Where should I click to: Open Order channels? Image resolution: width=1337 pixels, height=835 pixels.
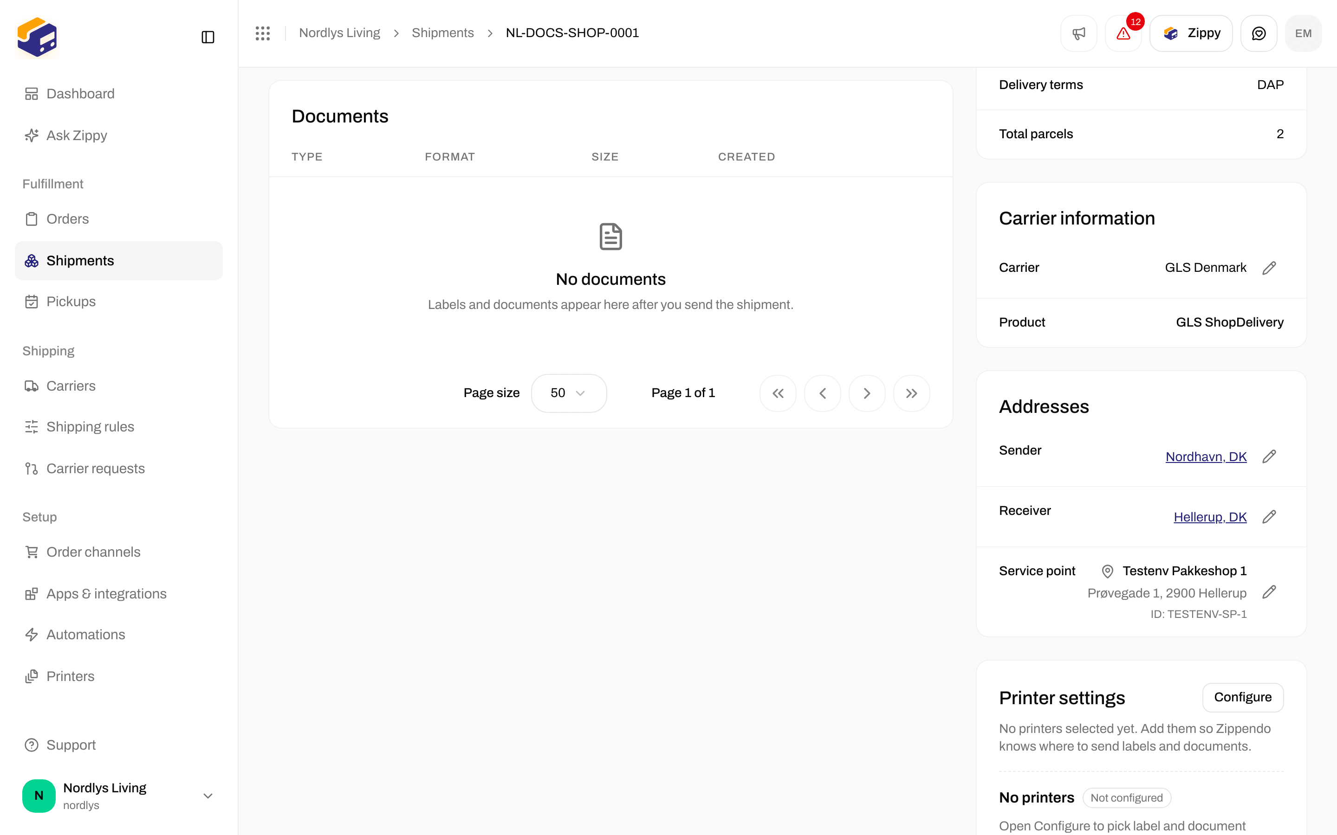pos(119,552)
